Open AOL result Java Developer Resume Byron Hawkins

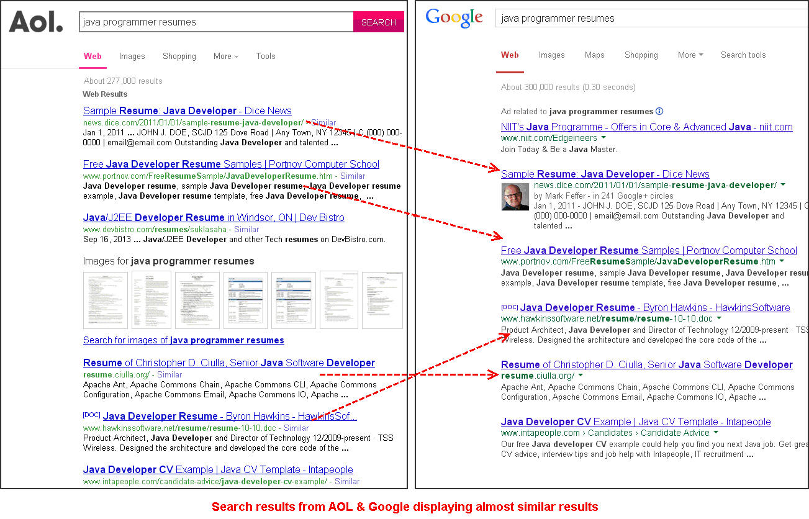coord(230,416)
